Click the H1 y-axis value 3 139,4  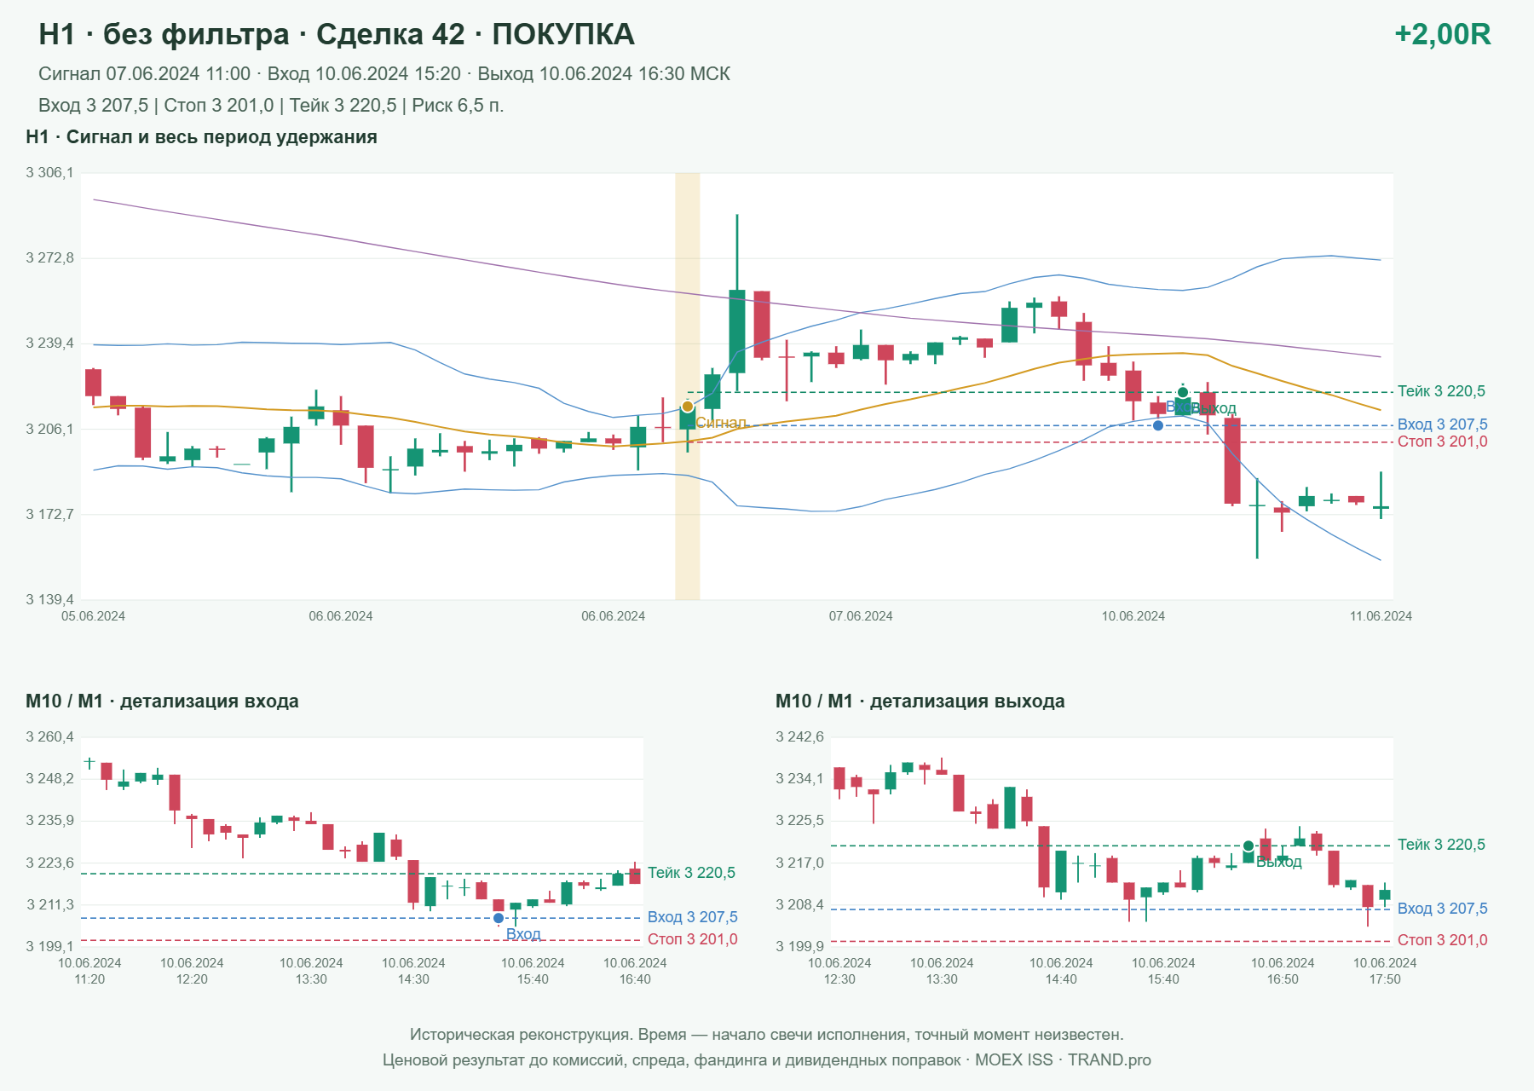(49, 599)
